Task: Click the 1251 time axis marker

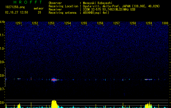Action: 18,23
